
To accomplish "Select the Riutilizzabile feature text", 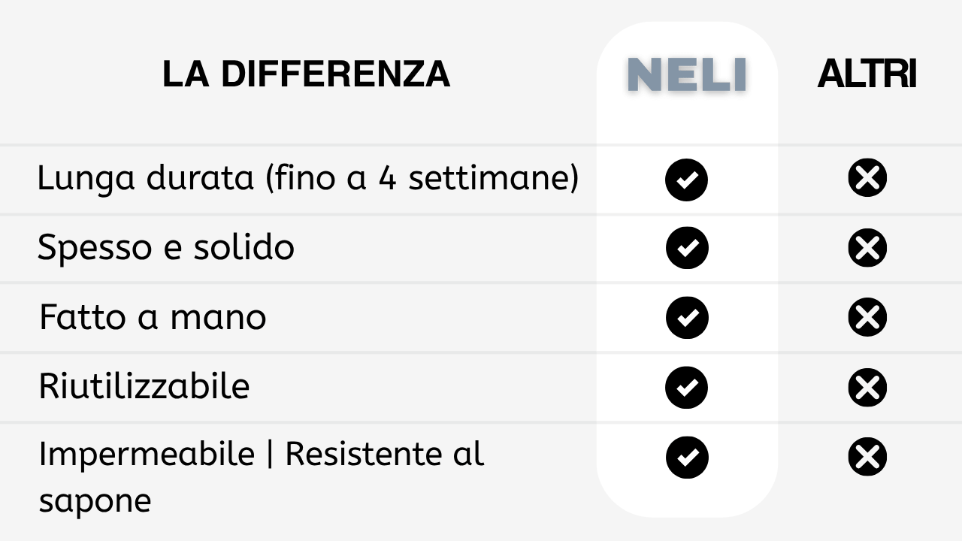I will (x=144, y=386).
